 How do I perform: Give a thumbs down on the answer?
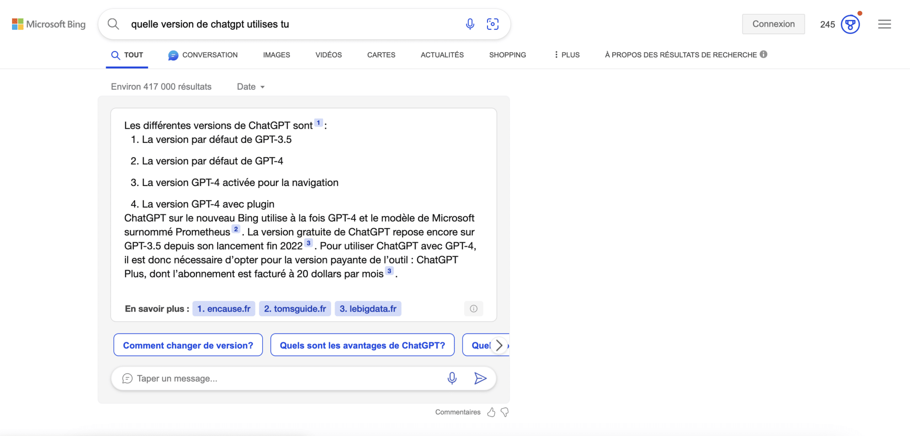click(x=504, y=412)
